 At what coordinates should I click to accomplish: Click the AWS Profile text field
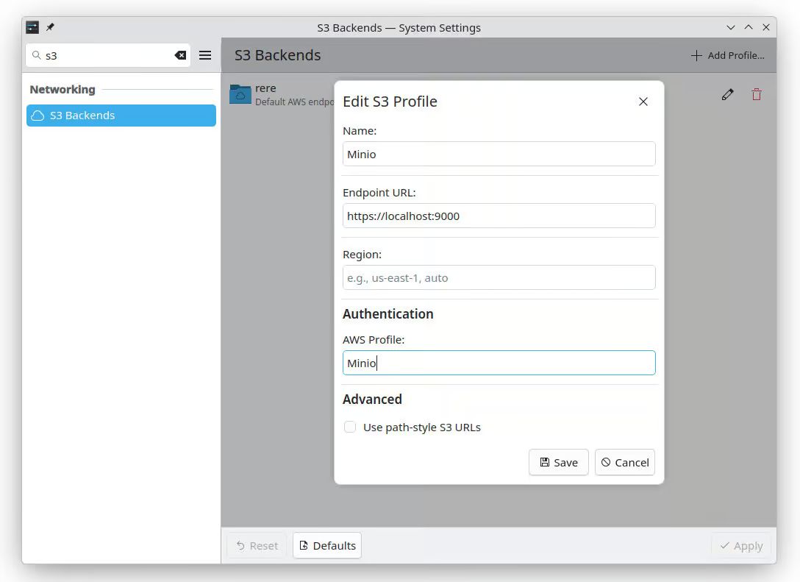pyautogui.click(x=499, y=363)
